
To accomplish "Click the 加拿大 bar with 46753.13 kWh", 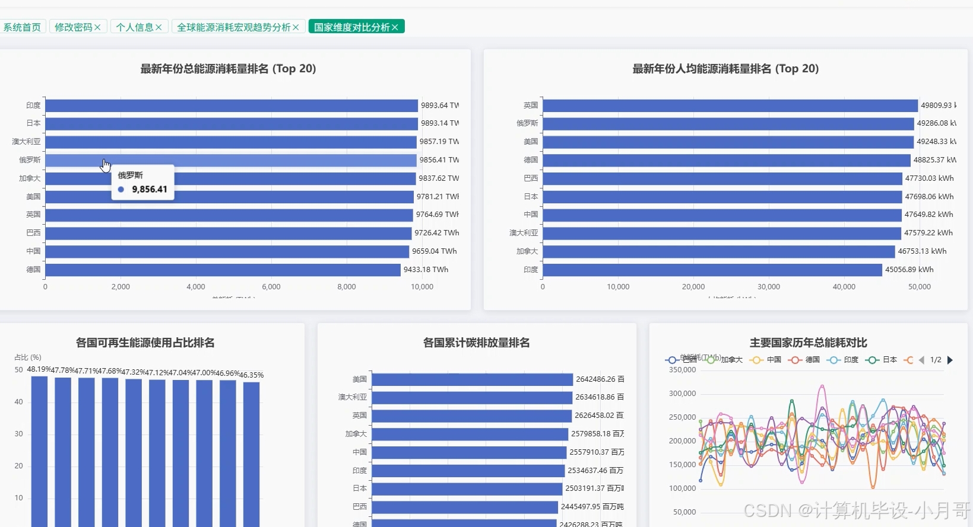I will coord(719,251).
